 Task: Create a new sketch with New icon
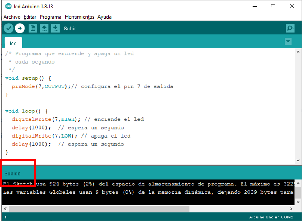(x=33, y=28)
